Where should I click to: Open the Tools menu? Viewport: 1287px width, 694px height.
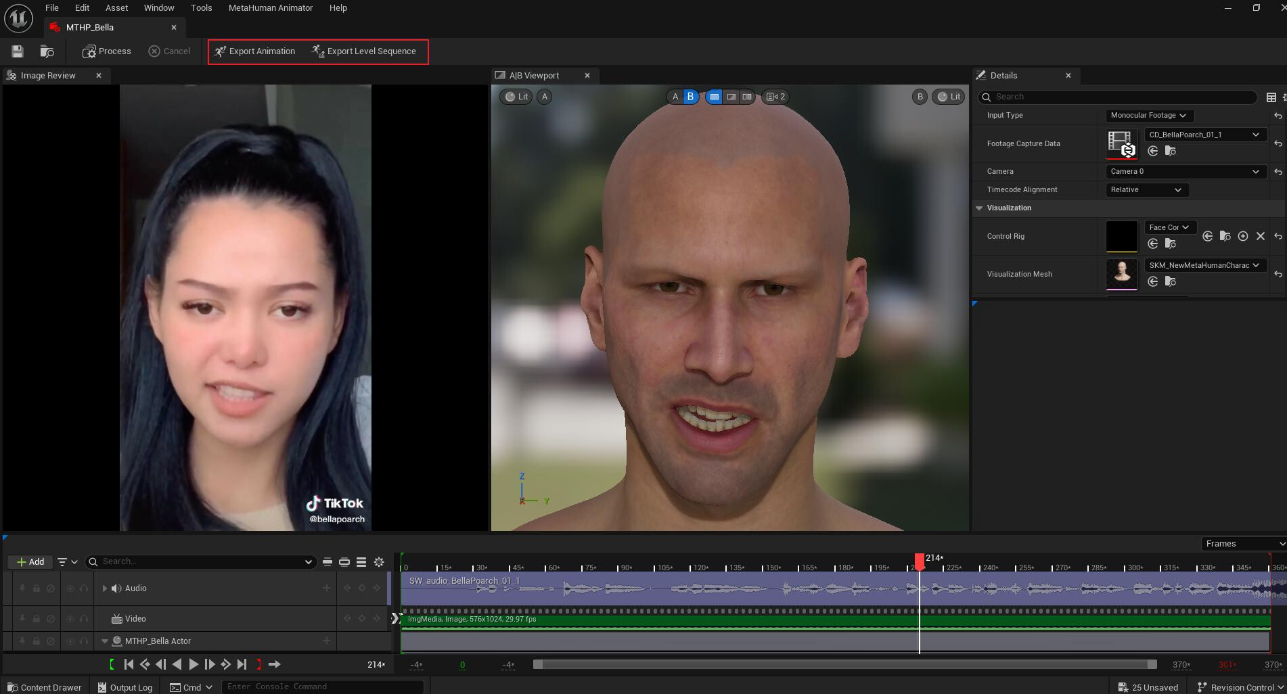click(x=201, y=8)
